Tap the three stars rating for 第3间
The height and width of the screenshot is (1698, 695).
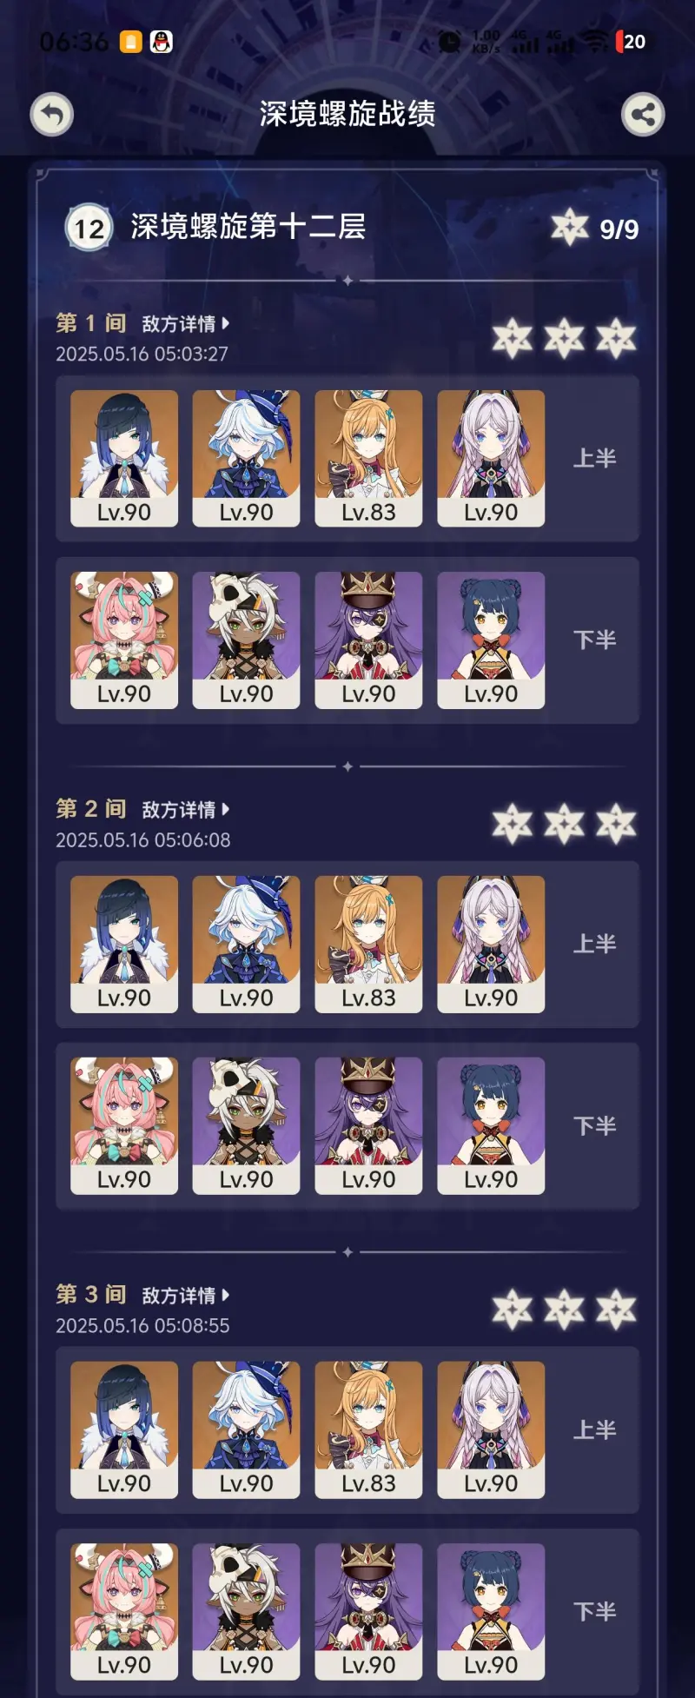[x=565, y=1310]
